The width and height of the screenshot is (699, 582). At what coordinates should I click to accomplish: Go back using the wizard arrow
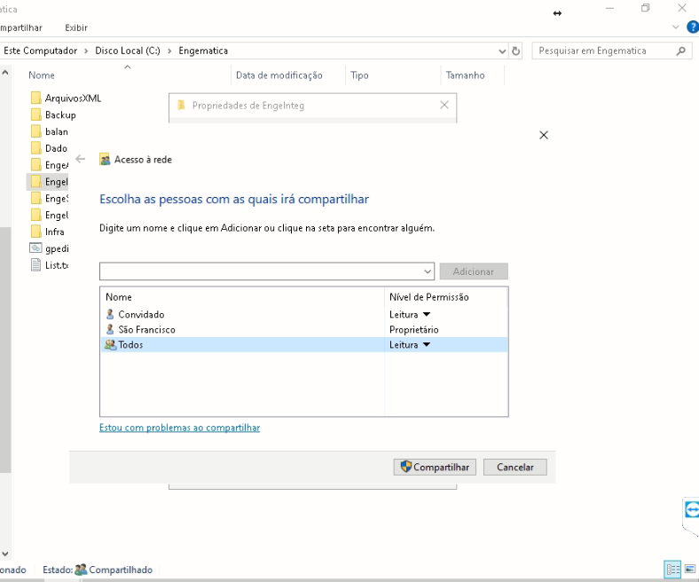(81, 160)
